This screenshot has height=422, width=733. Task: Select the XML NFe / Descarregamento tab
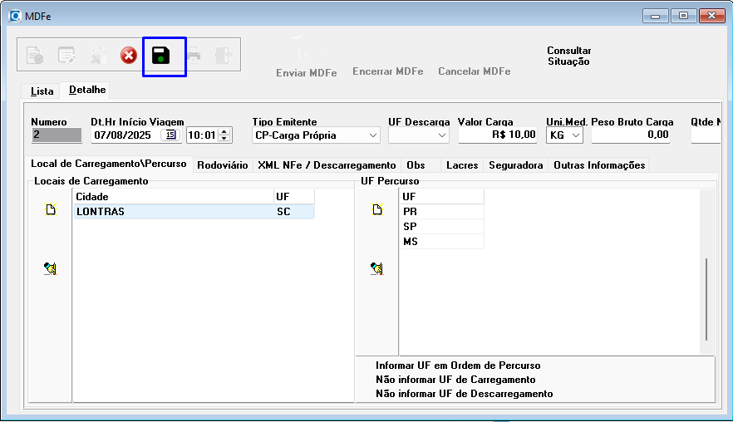[327, 165]
